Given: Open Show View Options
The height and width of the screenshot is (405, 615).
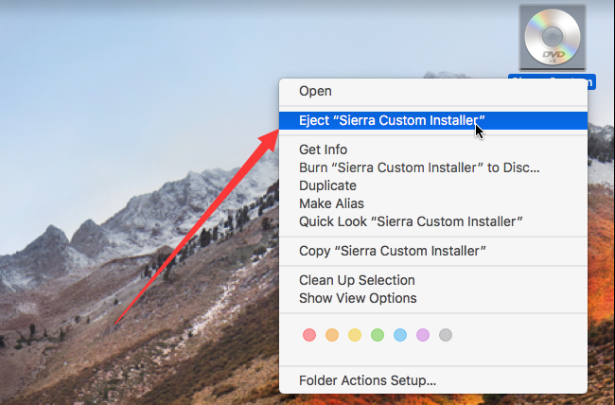Looking at the screenshot, I should [x=433, y=298].
